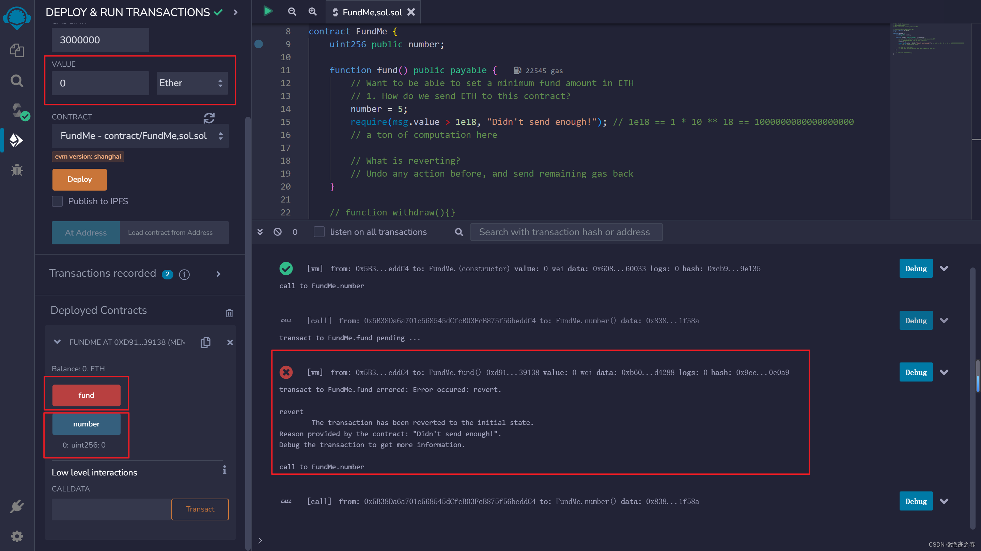This screenshot has width=981, height=551.
Task: Open the file search panel
Action: click(17, 81)
